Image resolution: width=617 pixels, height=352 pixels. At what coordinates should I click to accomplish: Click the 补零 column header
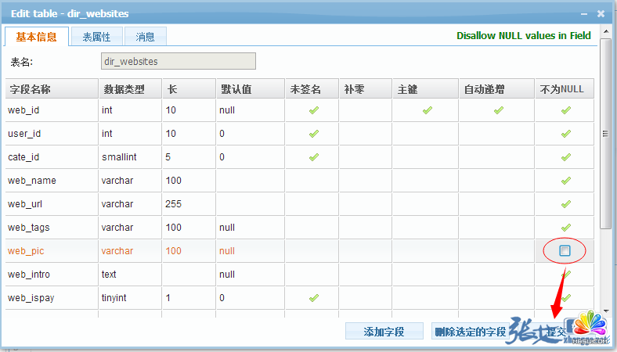coord(366,89)
